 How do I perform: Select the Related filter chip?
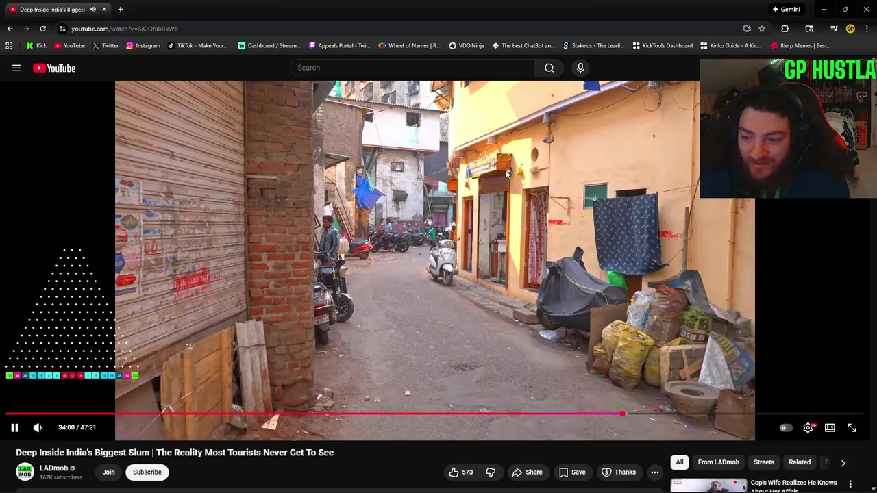point(800,462)
